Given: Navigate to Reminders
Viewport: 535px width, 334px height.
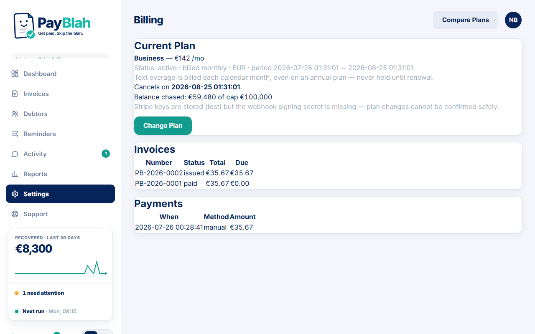Looking at the screenshot, I should pos(60,134).
